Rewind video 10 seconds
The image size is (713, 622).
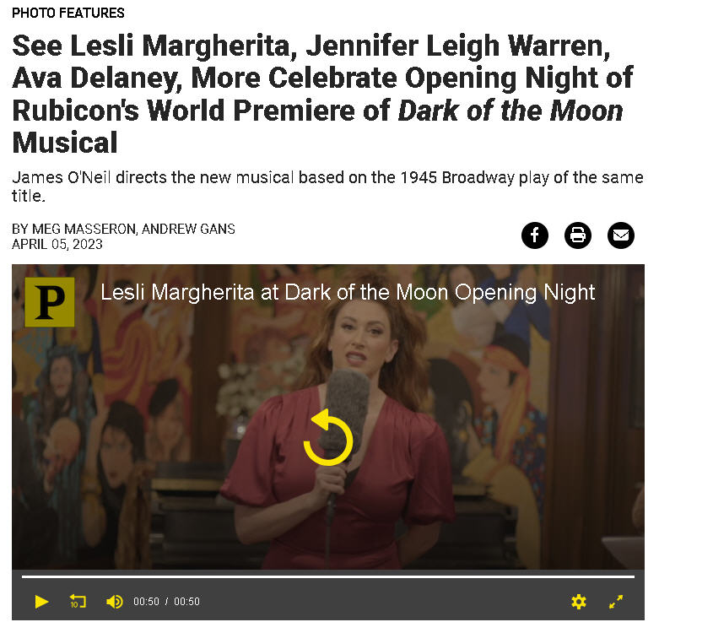coord(78,601)
